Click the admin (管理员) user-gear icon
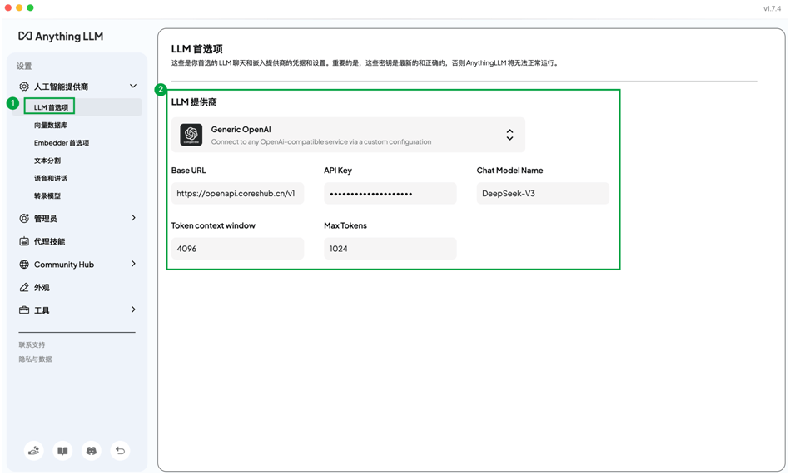The height and width of the screenshot is (475, 790). point(23,218)
